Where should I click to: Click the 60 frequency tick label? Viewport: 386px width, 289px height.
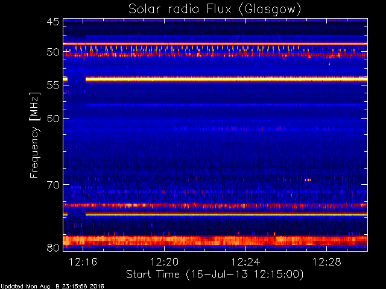click(53, 119)
